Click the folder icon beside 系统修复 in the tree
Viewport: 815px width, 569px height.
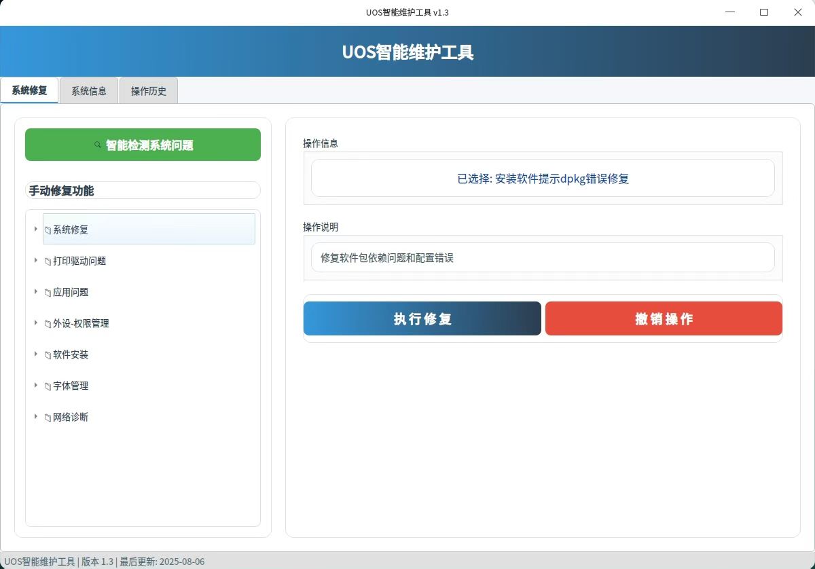pos(48,230)
